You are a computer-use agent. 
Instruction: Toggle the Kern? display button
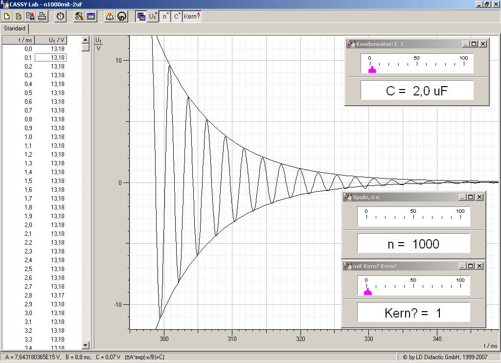192,16
